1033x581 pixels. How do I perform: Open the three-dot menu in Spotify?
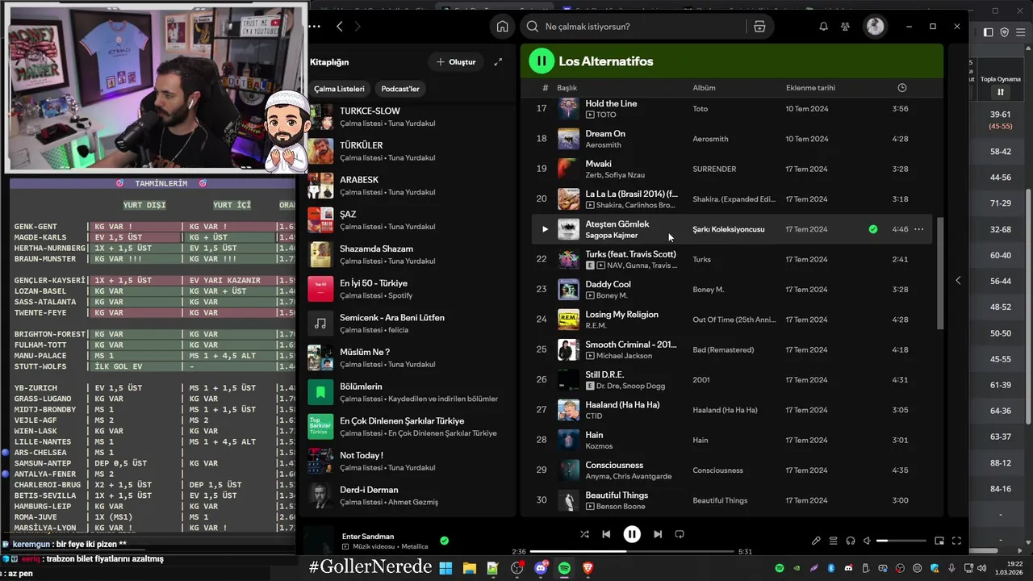point(314,27)
